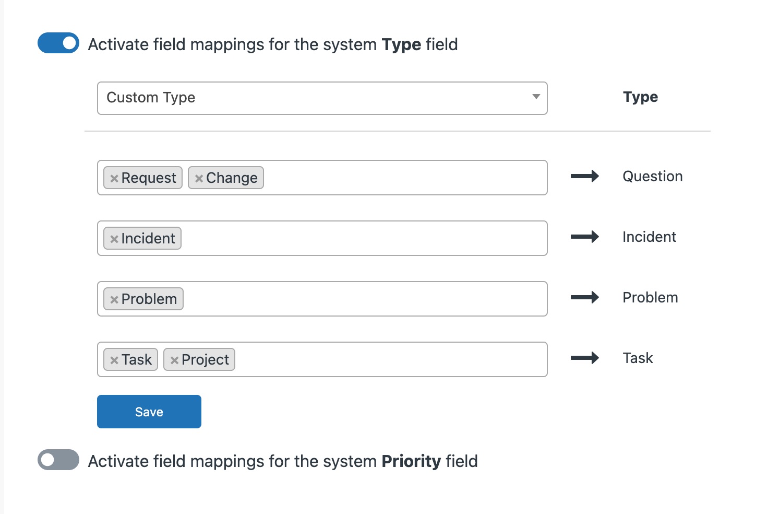This screenshot has width=768, height=514.
Task: Remove the Incident tag
Action: 114,238
